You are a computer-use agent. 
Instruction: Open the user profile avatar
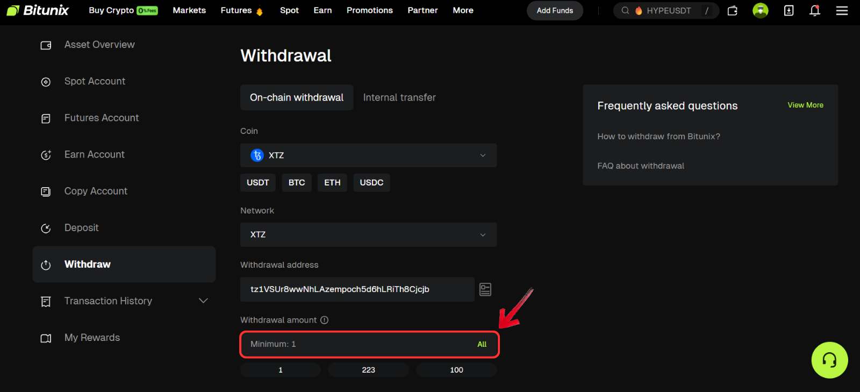coord(761,10)
